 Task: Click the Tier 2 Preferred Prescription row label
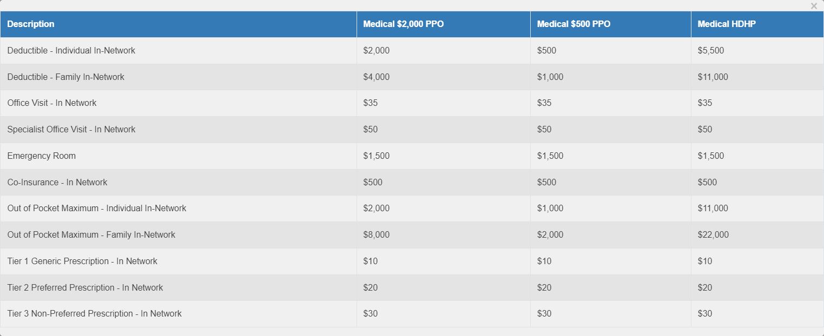pyautogui.click(x=85, y=288)
